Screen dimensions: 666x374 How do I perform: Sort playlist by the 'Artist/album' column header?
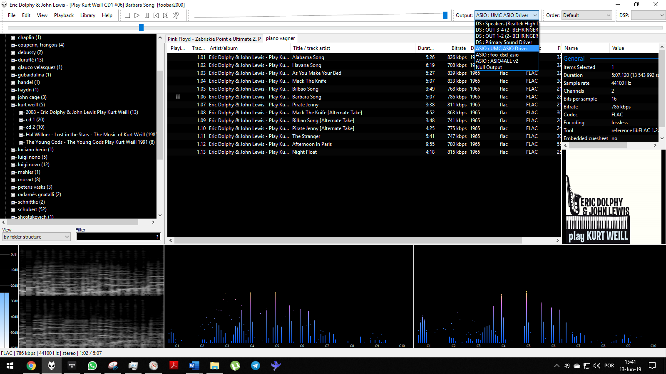[x=249, y=48]
